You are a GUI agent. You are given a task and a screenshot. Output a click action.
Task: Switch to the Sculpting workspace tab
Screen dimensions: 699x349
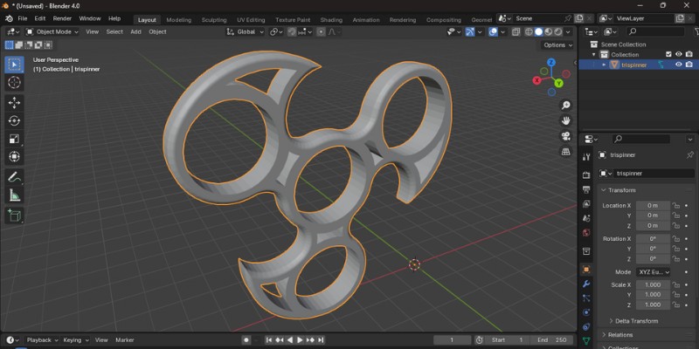click(x=213, y=19)
